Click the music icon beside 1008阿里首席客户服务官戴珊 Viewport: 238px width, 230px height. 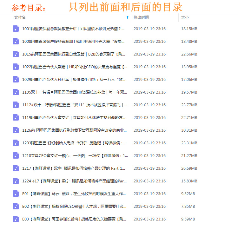(x=16, y=41)
